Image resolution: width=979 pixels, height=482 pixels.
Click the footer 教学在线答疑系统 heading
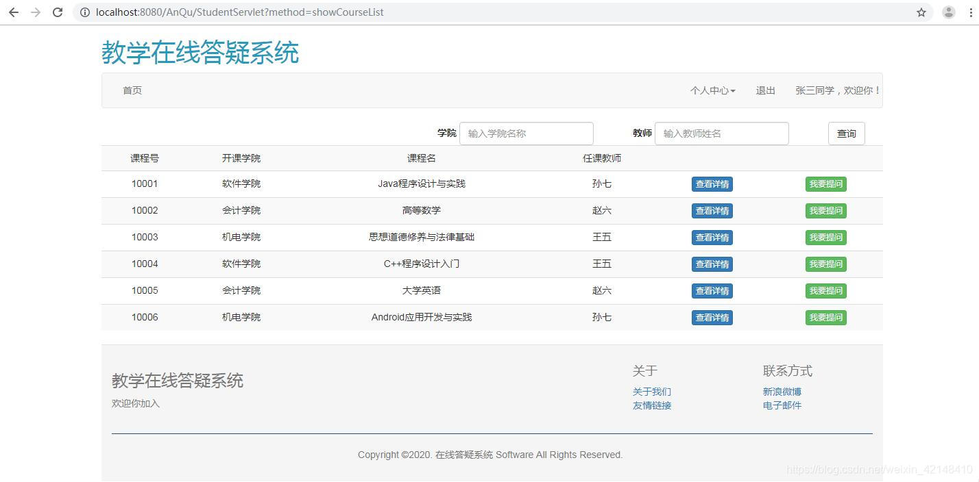click(178, 381)
